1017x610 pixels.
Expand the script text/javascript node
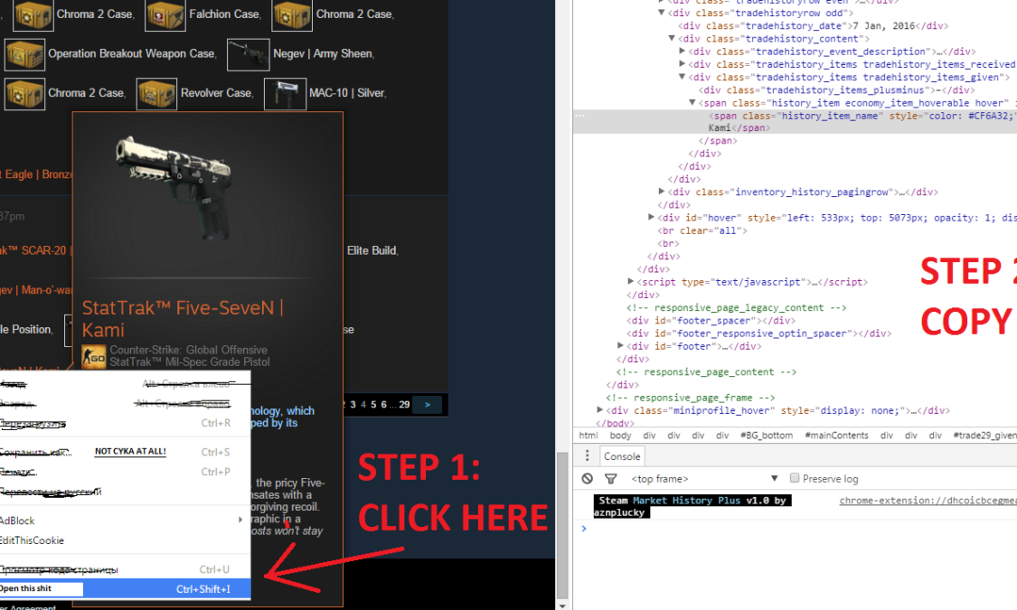630,281
